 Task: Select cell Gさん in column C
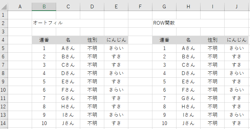(68, 98)
